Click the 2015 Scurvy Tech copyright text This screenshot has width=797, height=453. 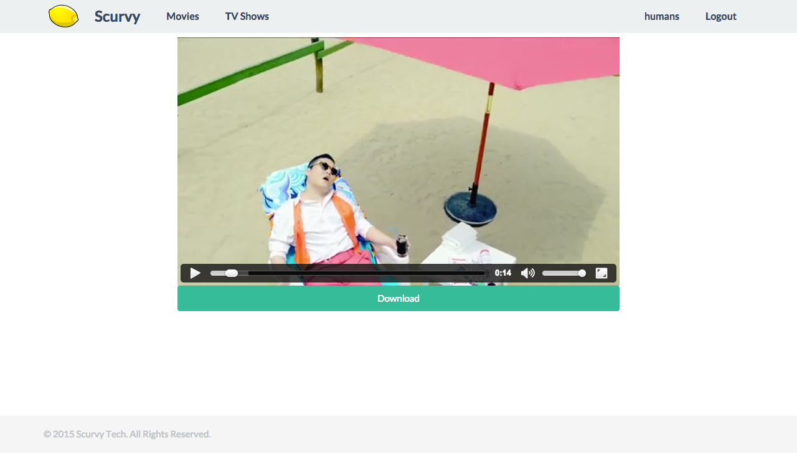[x=127, y=434]
